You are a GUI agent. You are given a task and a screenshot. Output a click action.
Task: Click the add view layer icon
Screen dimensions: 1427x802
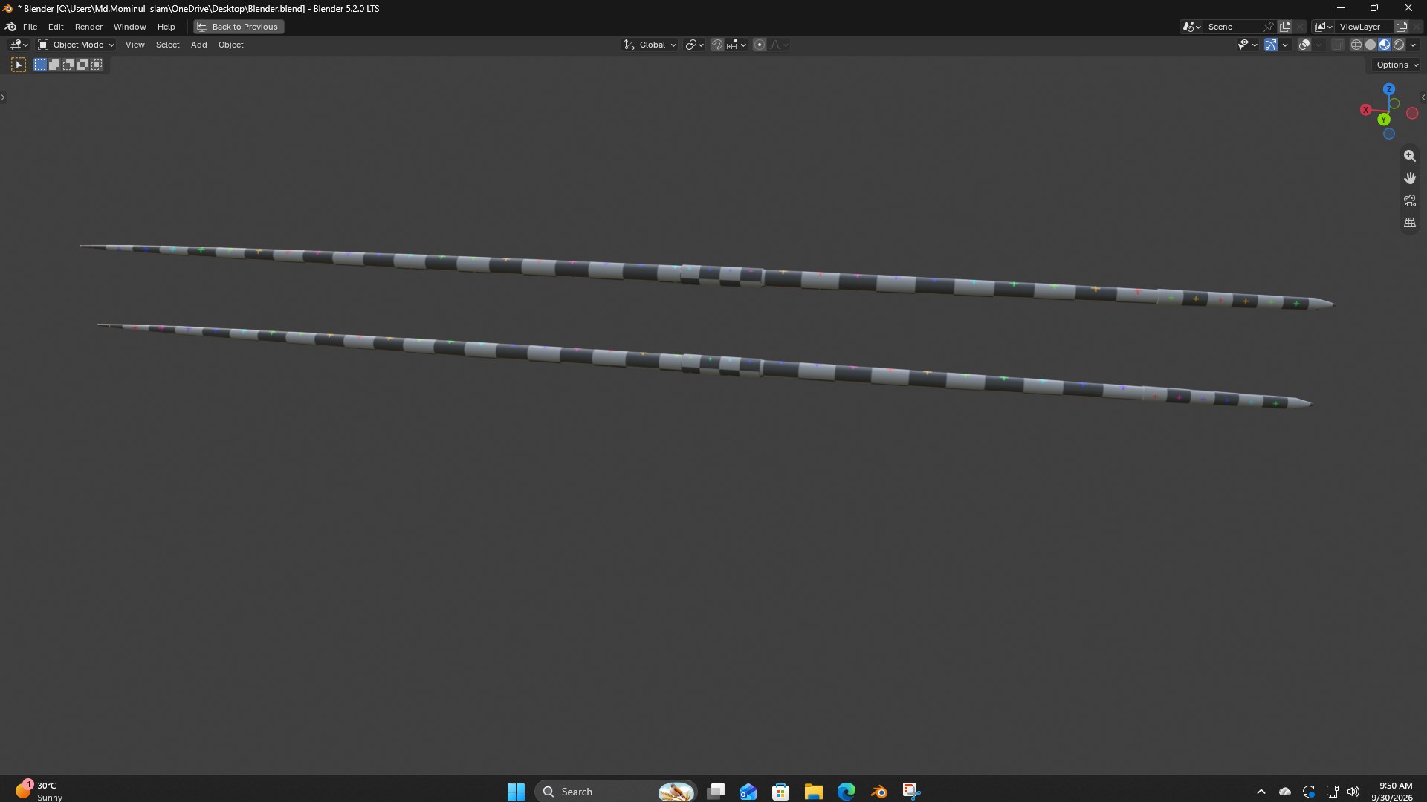[x=1402, y=27]
